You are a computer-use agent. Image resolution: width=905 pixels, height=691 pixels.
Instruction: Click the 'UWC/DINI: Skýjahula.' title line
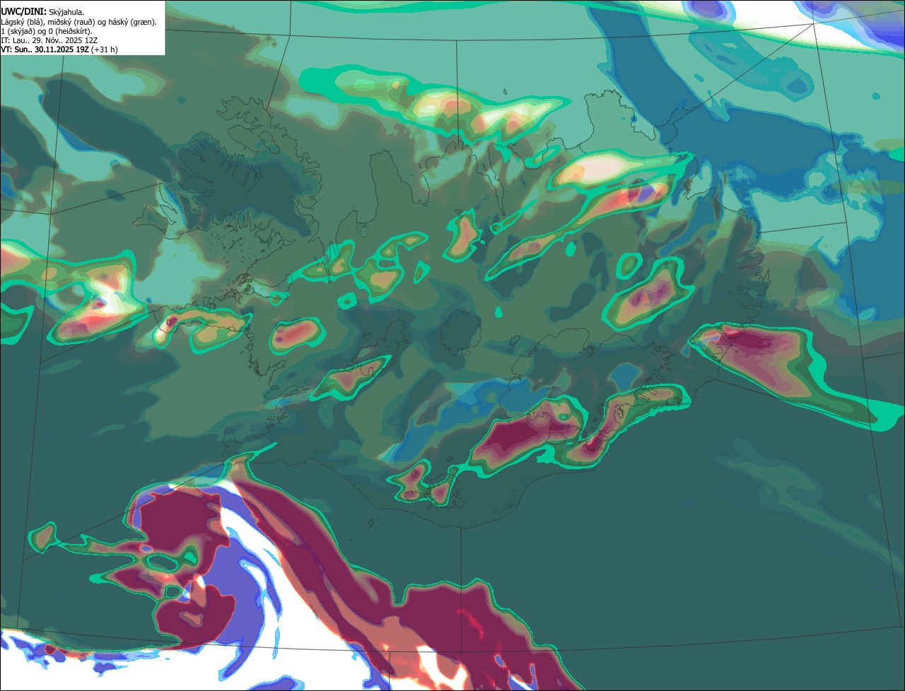click(x=42, y=12)
